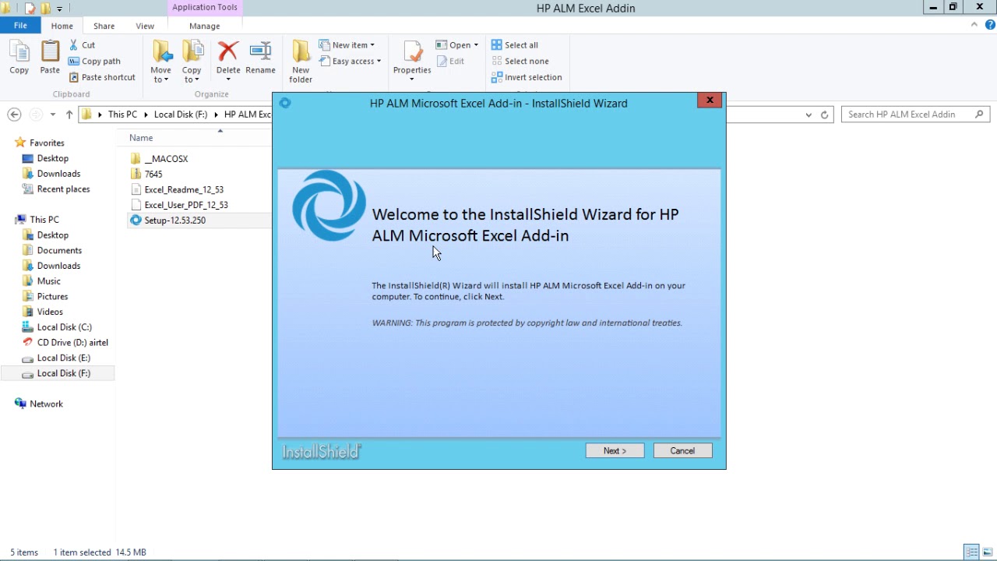The image size is (997, 561).
Task: Click Local Disk (F:) in the address bar
Action: click(181, 115)
